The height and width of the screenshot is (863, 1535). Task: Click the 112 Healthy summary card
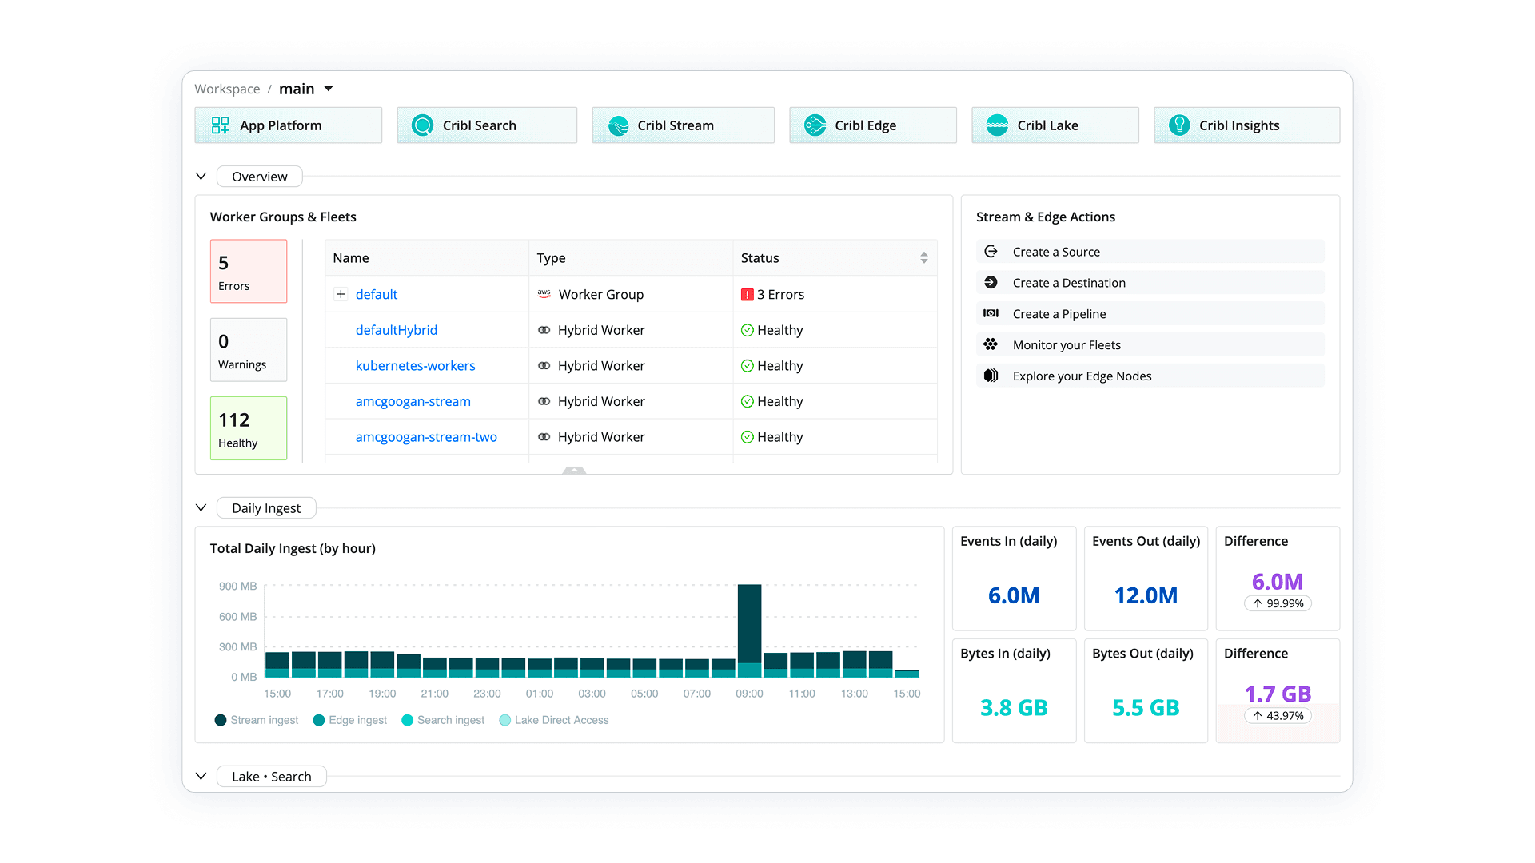249,428
